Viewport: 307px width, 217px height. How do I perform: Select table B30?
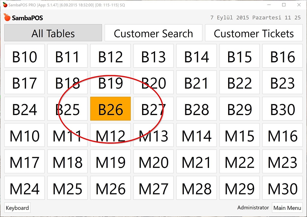pyautogui.click(x=282, y=109)
